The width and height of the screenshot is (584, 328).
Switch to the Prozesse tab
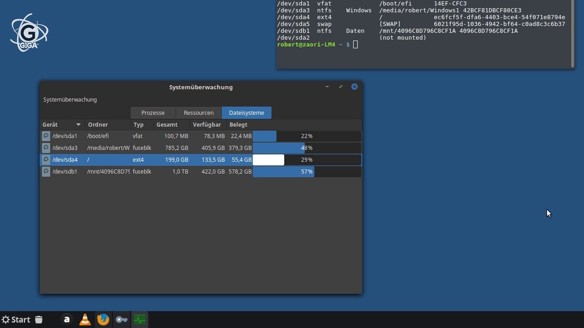(x=152, y=112)
